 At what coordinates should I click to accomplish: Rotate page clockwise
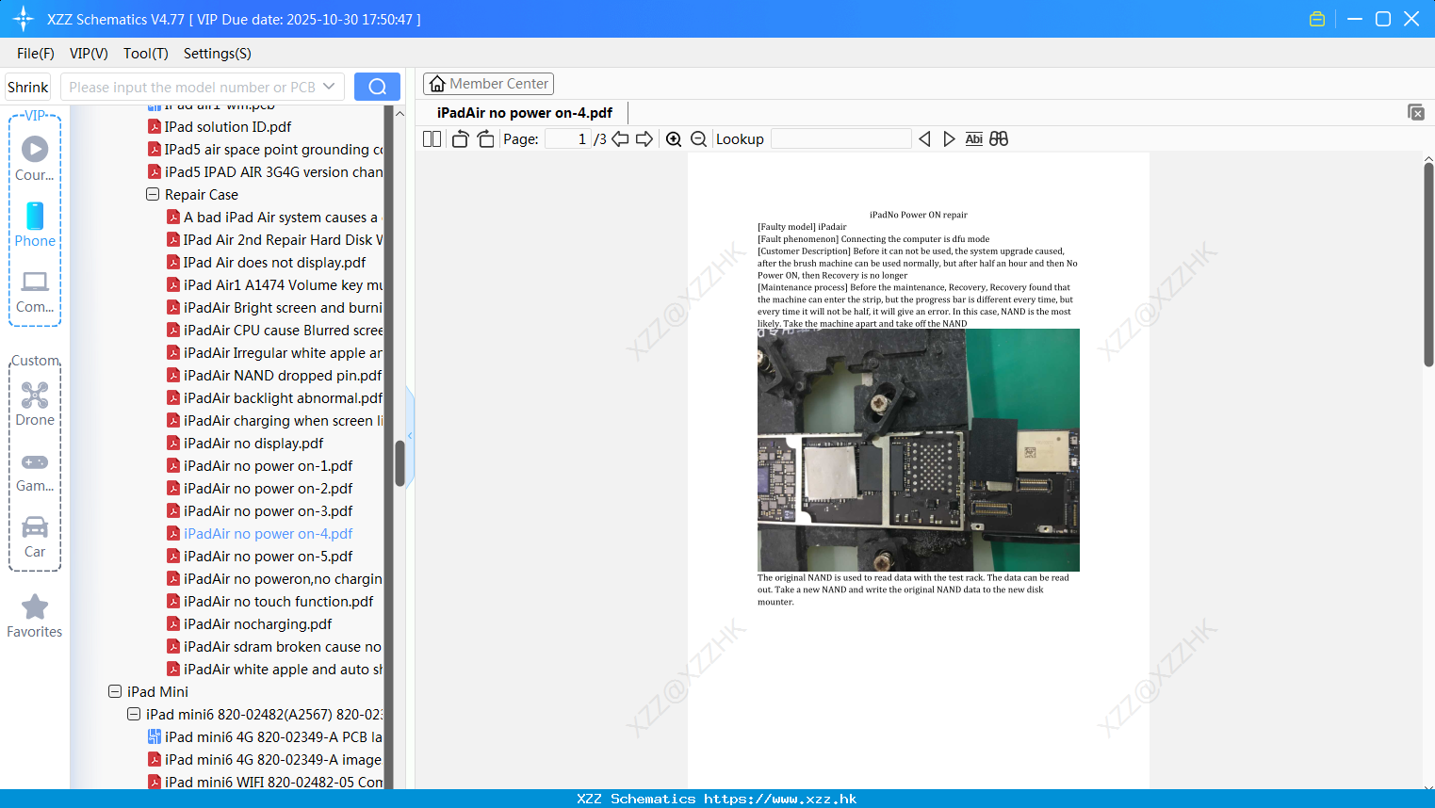(x=485, y=139)
